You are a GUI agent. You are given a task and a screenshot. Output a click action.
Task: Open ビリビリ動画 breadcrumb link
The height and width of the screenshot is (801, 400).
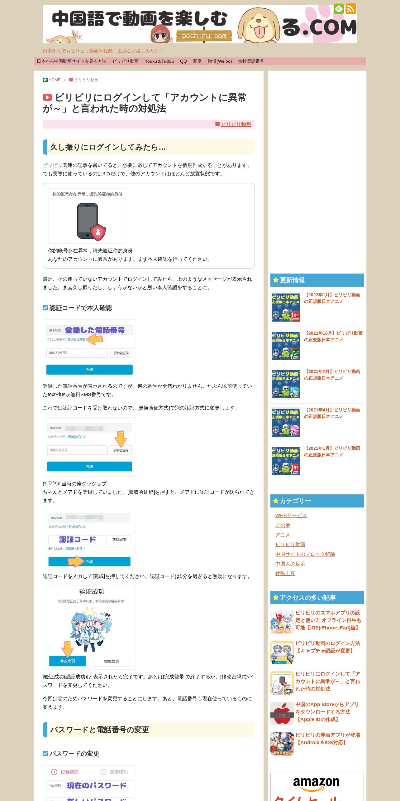[x=86, y=80]
